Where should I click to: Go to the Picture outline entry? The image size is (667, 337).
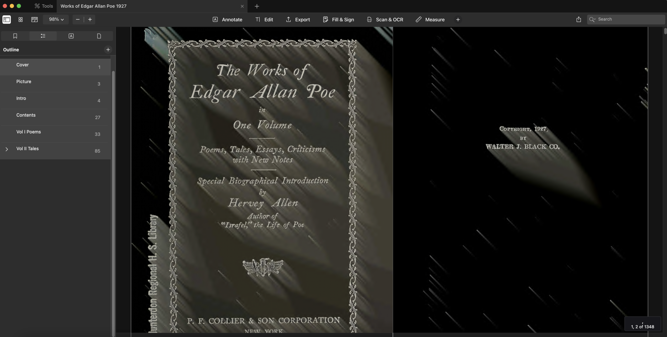55,83
